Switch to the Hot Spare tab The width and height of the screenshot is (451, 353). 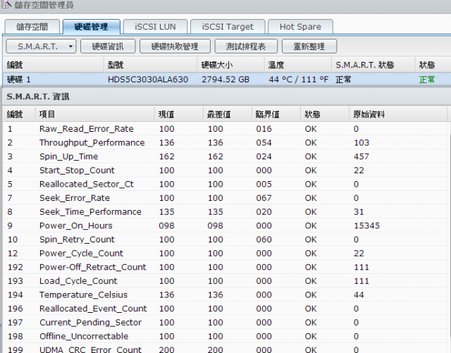(x=300, y=27)
